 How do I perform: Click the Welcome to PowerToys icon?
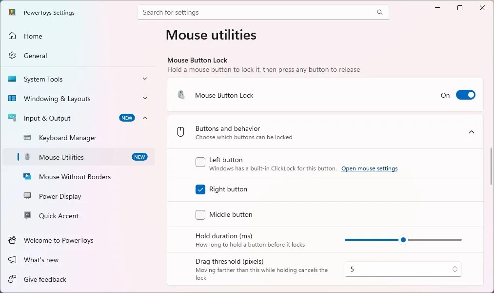point(12,240)
